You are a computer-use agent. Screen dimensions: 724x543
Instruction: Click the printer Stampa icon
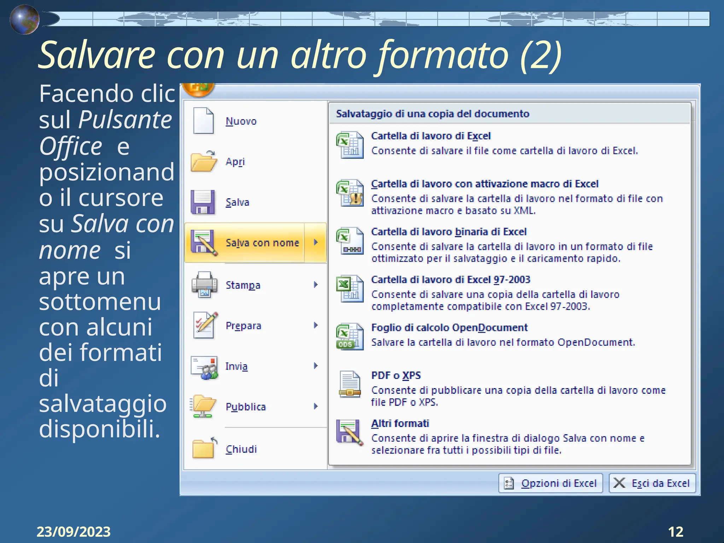(x=204, y=285)
